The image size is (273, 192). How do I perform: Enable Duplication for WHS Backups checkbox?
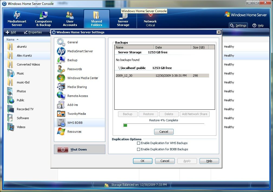point(139,143)
